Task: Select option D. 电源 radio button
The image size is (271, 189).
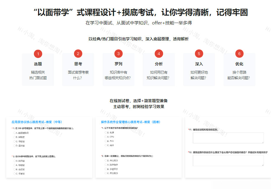Action: point(106,132)
